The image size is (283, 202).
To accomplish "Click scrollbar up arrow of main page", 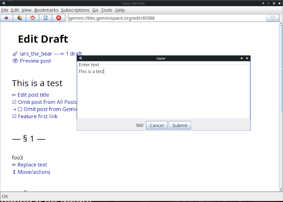I will 281,23.
